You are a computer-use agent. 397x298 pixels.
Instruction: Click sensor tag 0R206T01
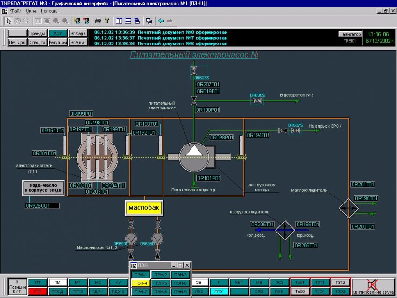306,245
